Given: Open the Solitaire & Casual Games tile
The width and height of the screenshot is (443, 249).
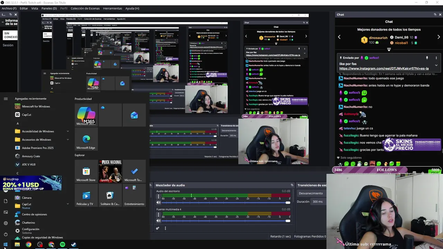Looking at the screenshot, I should click(x=110, y=195).
